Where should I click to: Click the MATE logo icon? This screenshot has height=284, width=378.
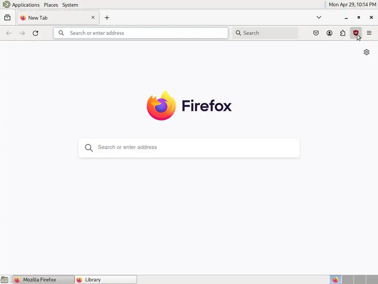[x=6, y=4]
